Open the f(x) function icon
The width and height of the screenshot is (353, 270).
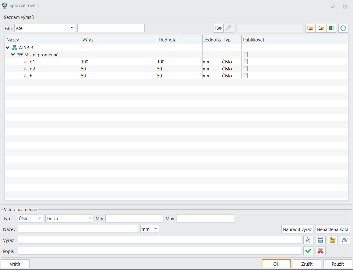345,240
